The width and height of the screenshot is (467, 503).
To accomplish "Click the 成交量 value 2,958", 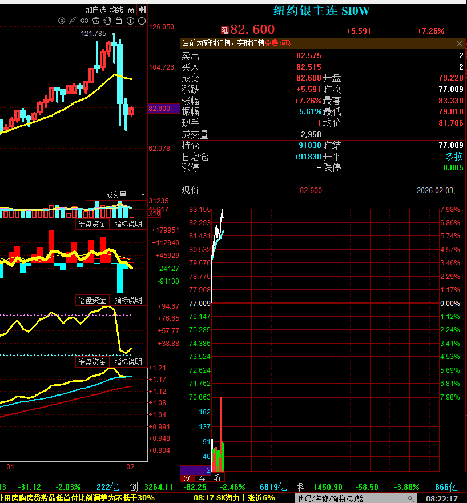I will pos(311,134).
